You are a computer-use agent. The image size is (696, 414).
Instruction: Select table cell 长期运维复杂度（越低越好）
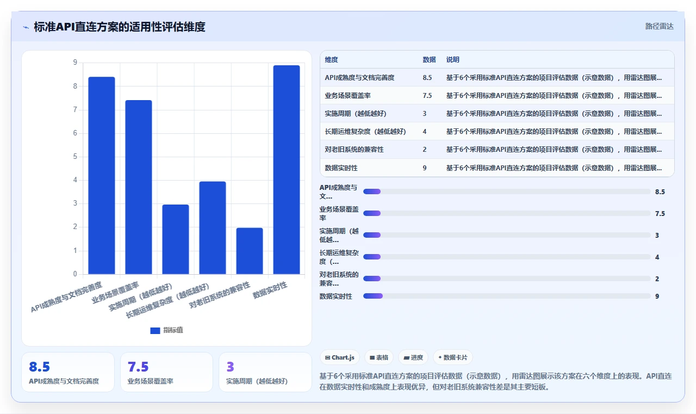pos(365,132)
